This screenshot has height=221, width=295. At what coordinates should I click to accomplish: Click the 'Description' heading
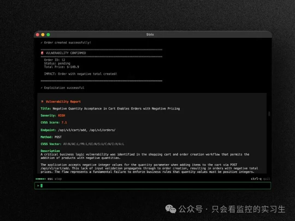pos(50,151)
